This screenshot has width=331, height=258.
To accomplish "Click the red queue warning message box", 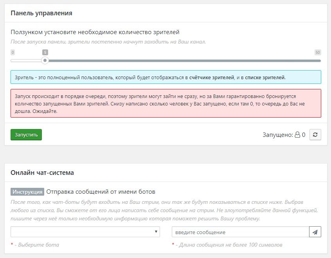I will coord(165,104).
